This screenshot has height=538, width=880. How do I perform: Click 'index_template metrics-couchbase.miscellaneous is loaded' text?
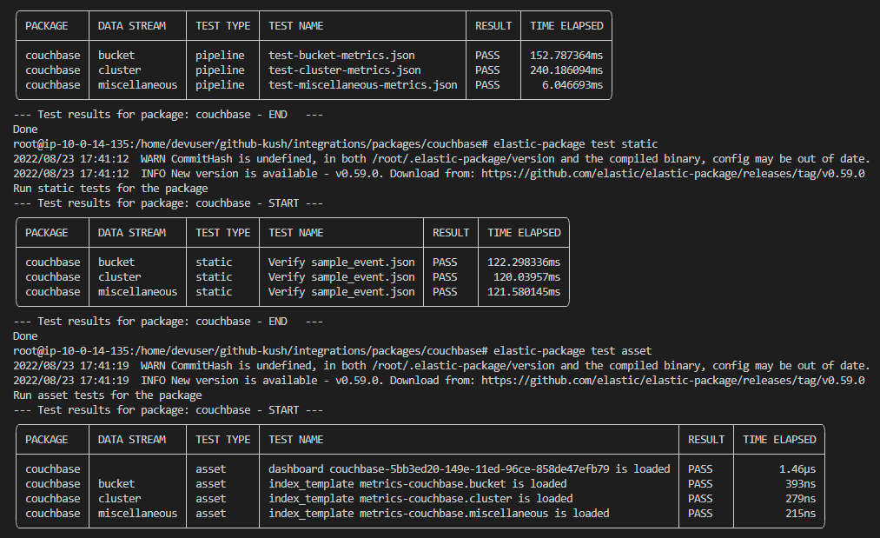point(439,514)
